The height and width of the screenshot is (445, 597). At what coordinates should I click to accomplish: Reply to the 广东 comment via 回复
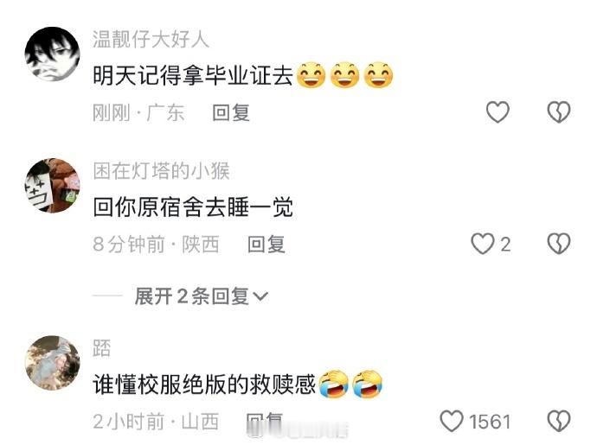(x=231, y=112)
